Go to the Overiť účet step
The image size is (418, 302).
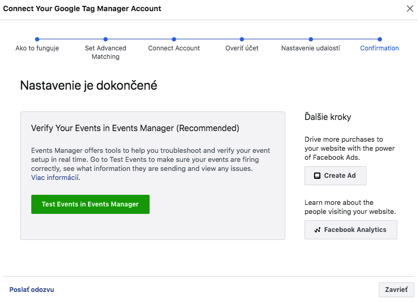click(x=242, y=48)
